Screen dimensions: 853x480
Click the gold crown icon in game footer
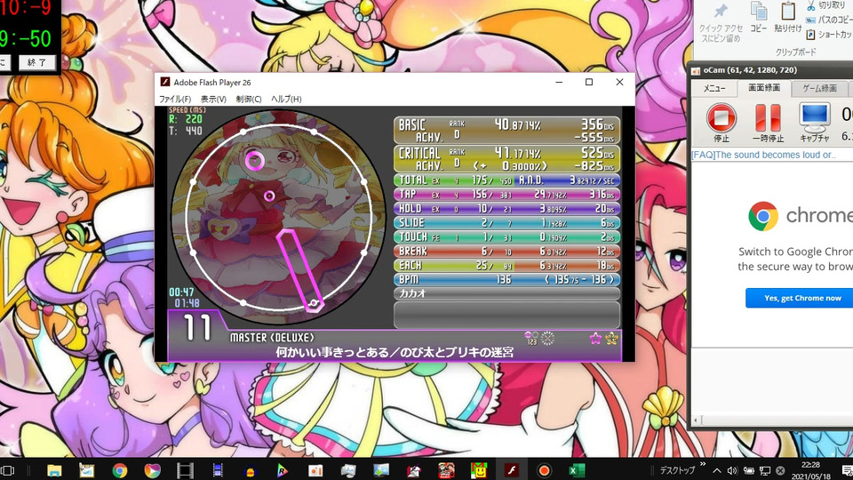point(611,339)
